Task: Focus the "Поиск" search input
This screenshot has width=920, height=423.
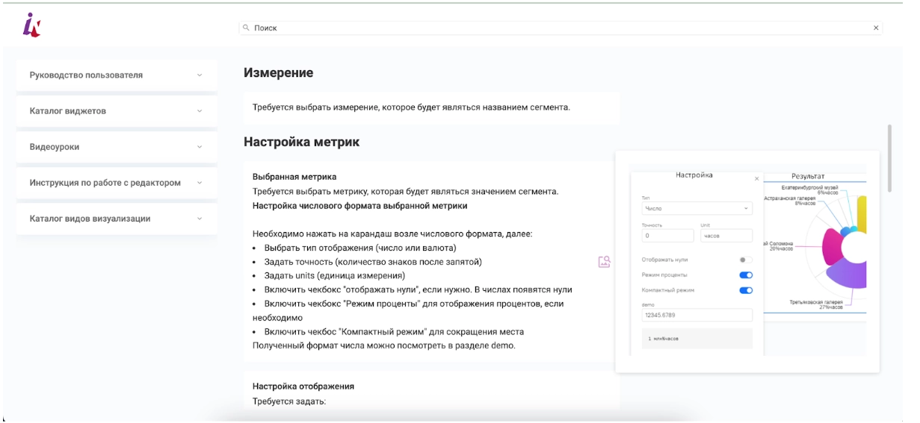Action: pyautogui.click(x=561, y=28)
